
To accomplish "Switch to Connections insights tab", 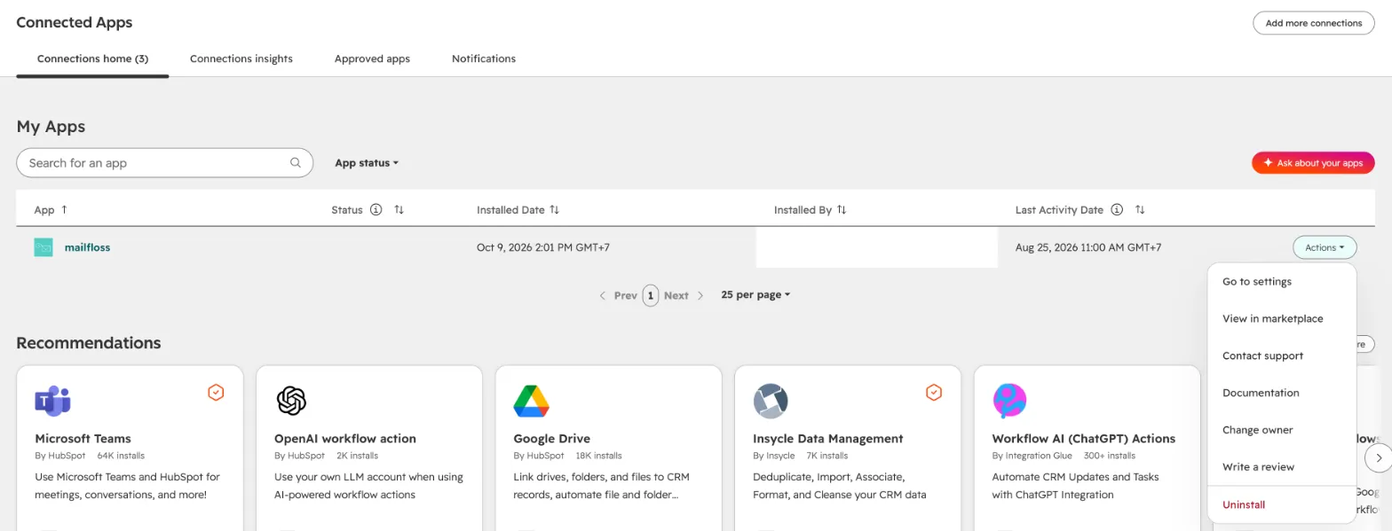I will 241,59.
